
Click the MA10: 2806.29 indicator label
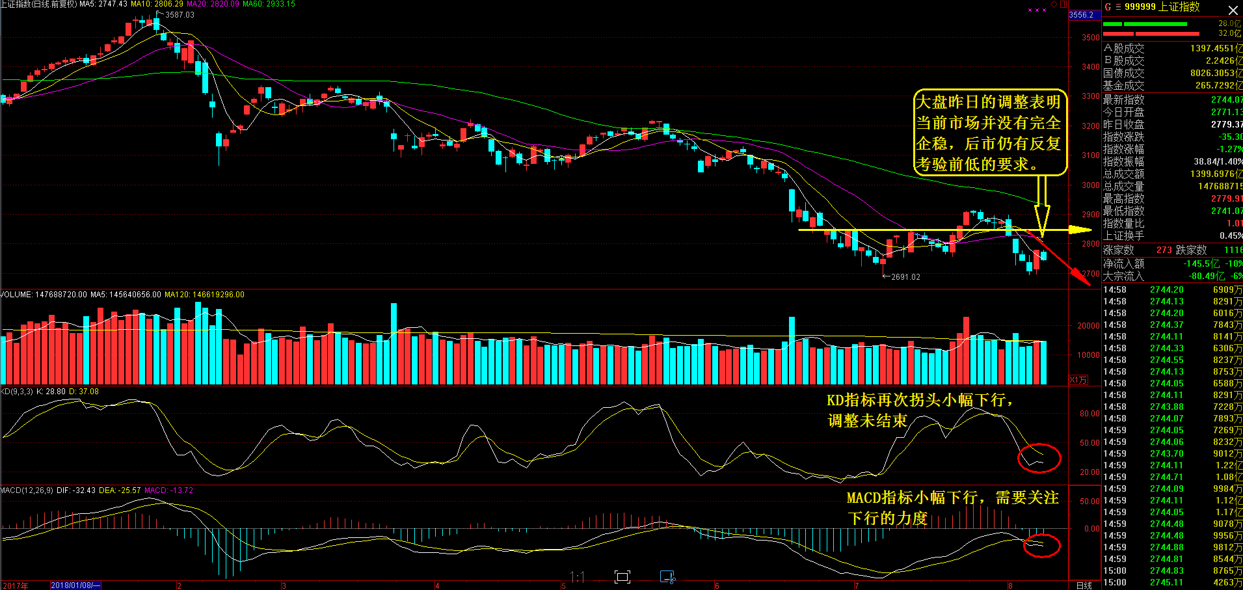(x=157, y=4)
